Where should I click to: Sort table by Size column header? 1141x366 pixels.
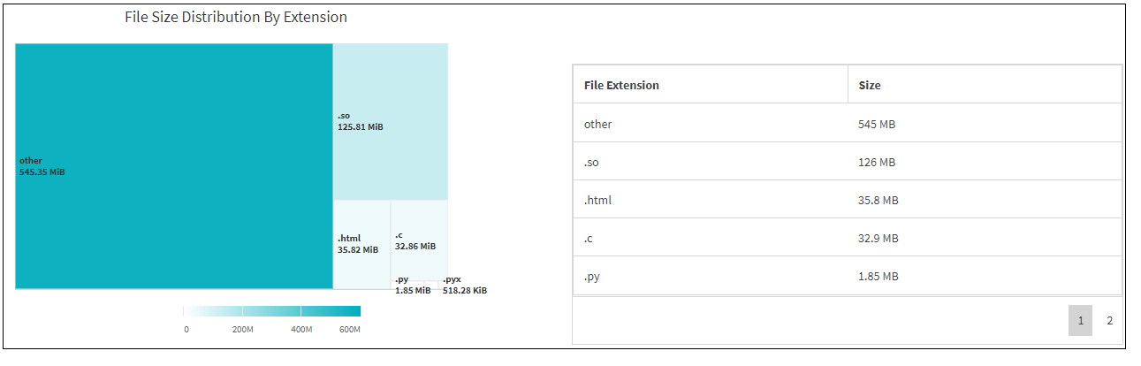pyautogui.click(x=870, y=85)
